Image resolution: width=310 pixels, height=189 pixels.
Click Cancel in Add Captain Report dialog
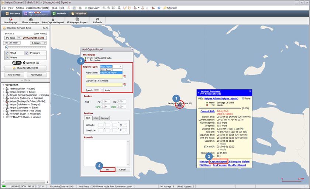click(x=123, y=170)
